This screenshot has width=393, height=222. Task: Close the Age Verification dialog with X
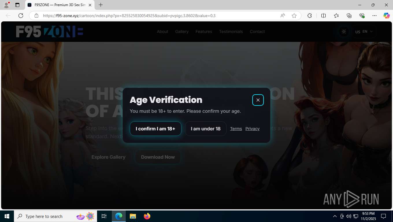point(258,100)
